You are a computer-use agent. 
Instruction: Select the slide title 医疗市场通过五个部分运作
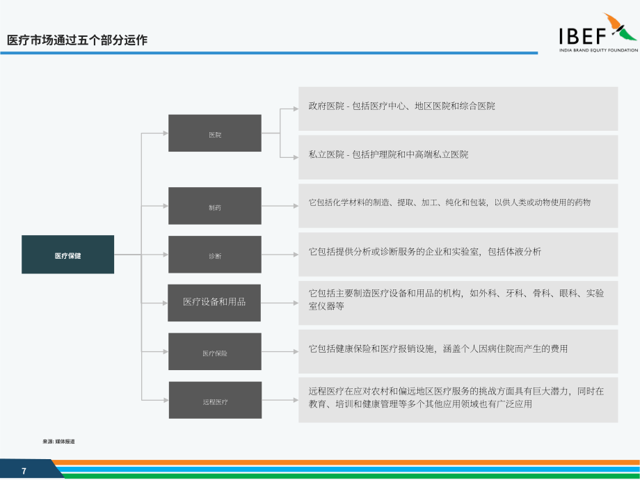pyautogui.click(x=77, y=40)
